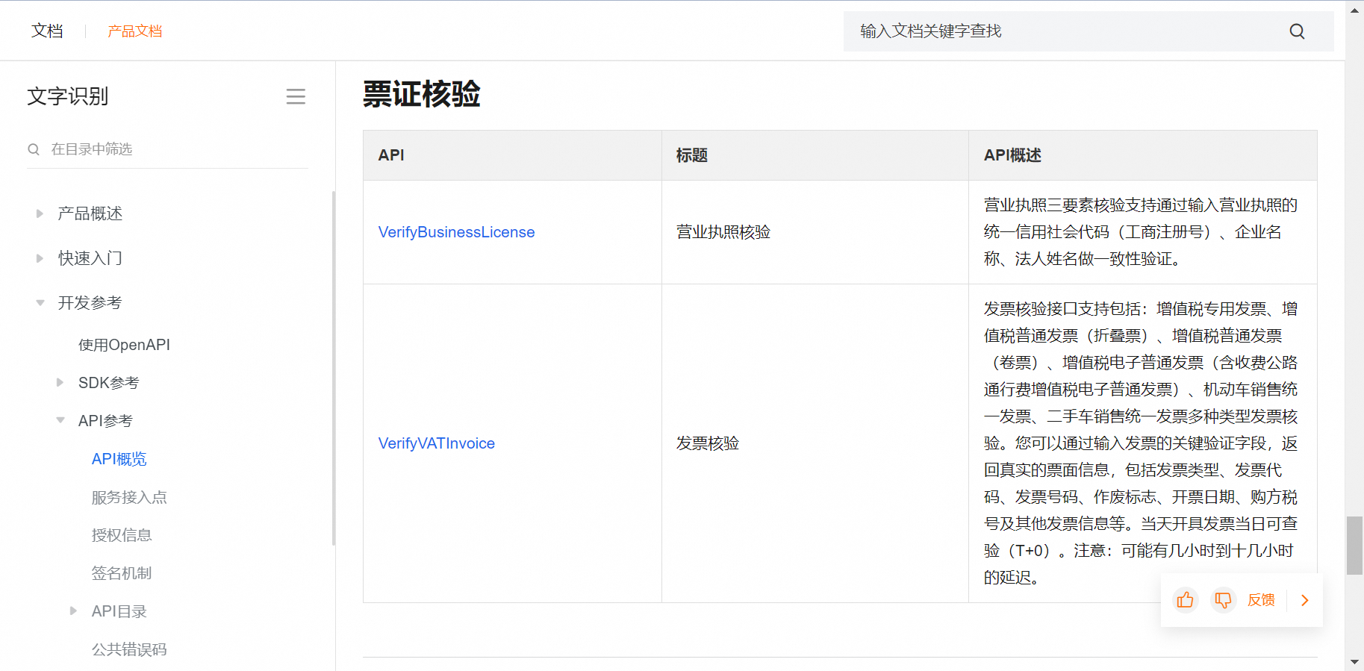
Task: Collapse the 开发参考 tree section
Action: pos(40,303)
